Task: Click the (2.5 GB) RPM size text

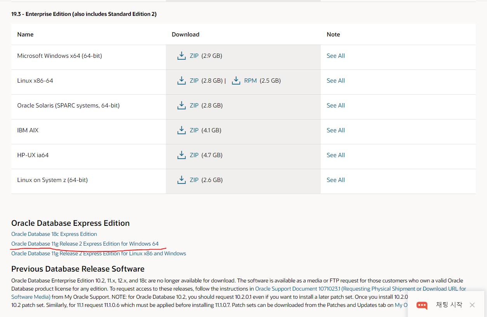Action: click(270, 81)
